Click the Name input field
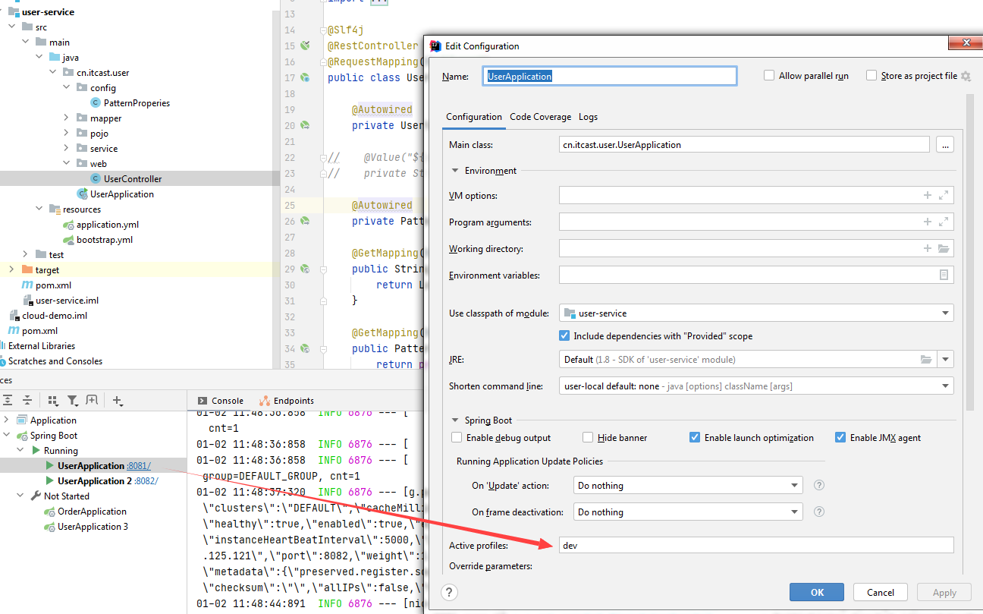Viewport: 983px width, 614px height. tap(609, 76)
